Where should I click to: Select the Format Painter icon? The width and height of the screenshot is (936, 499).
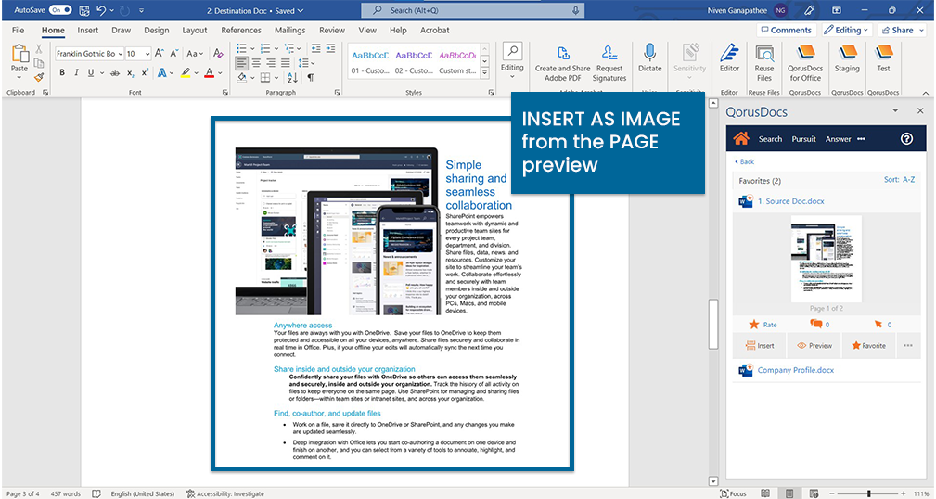coord(39,78)
